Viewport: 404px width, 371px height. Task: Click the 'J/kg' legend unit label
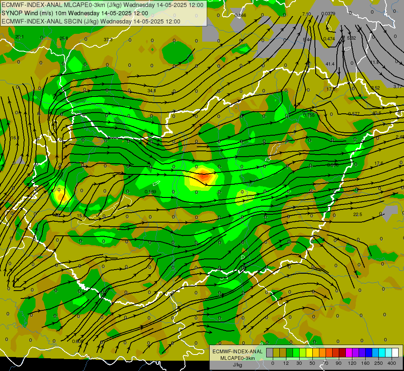point(238,365)
